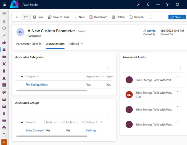The image size is (187, 145).
Task: Open the crossed tools sidebar icon
Action: coord(4,64)
